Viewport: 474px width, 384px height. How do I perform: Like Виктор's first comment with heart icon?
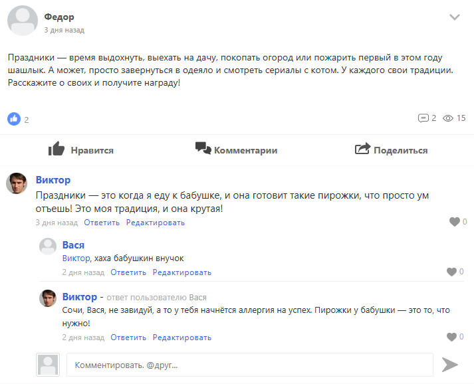tap(454, 222)
